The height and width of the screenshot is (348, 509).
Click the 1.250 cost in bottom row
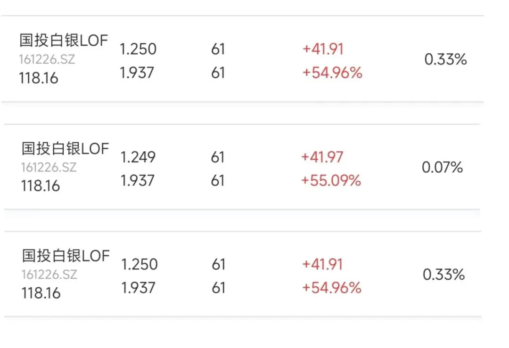pos(140,264)
